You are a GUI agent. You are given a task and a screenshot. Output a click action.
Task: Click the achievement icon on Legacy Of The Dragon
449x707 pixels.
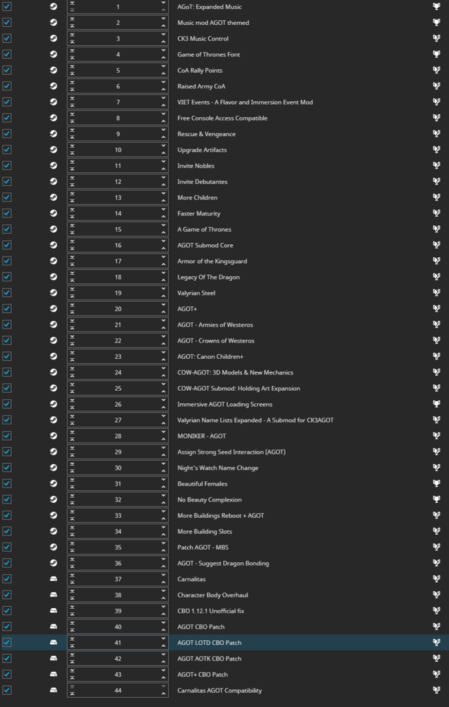tap(437, 277)
